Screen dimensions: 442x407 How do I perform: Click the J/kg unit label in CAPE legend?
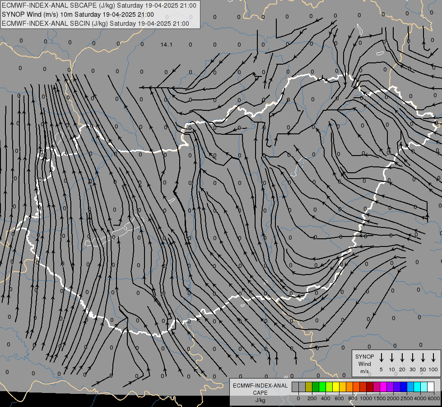coord(260,400)
